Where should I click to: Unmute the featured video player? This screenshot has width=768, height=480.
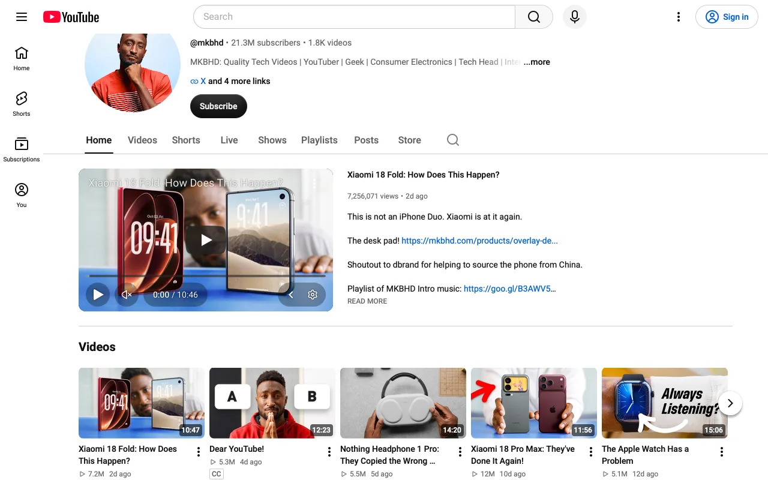point(127,295)
